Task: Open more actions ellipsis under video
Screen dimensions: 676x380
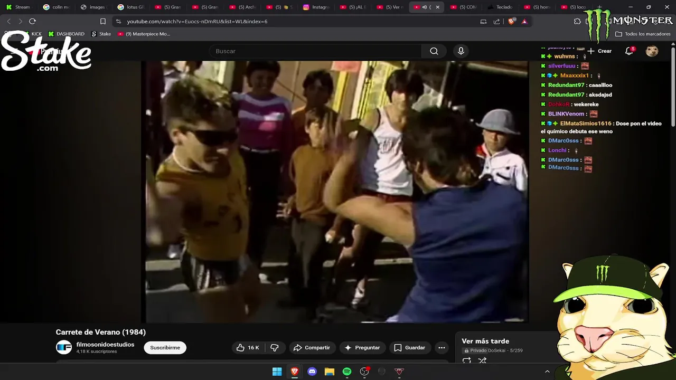Action: point(442,348)
